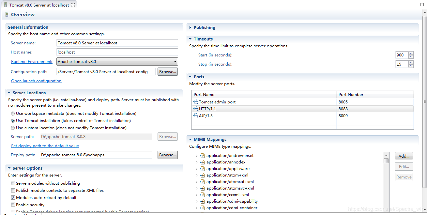The image size is (427, 215).
Task: Click the MIME icon of application/atom+xml
Action: (202, 175)
